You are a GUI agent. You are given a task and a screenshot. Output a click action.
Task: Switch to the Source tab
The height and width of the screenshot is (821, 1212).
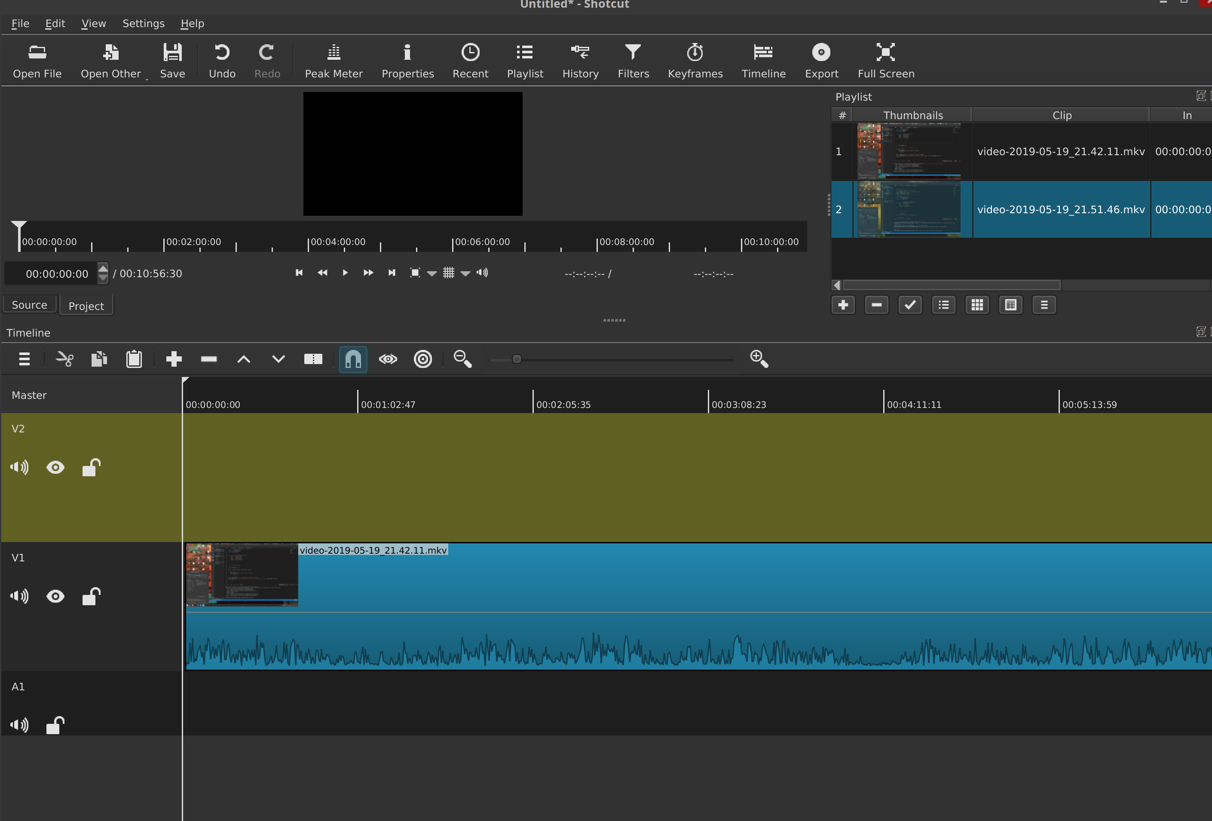coord(29,305)
